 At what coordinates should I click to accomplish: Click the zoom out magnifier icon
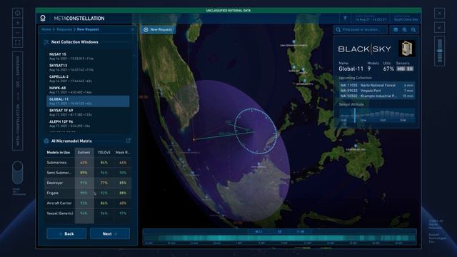(413, 29)
